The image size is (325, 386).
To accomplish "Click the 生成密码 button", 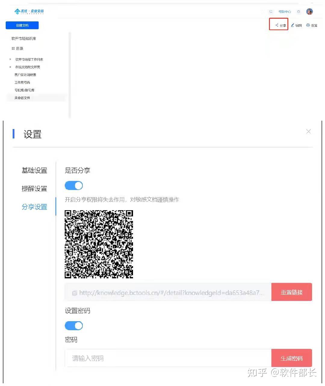I will pos(292,358).
